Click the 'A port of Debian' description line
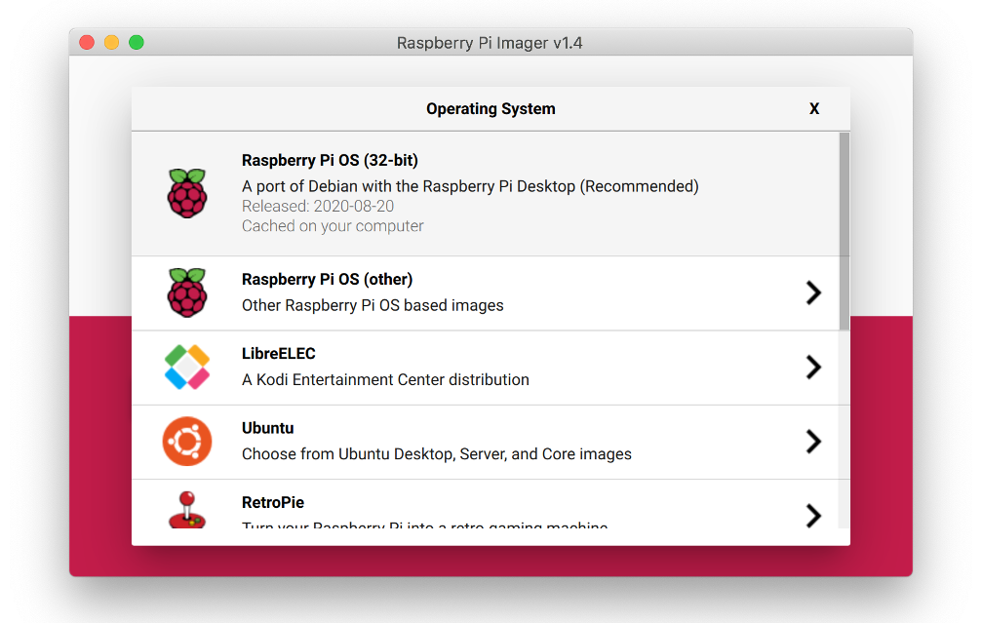Image resolution: width=982 pixels, height=623 pixels. point(470,186)
